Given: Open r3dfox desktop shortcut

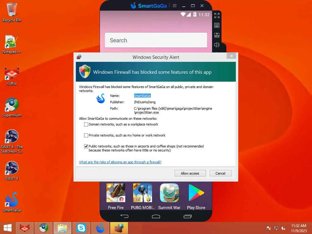Looking at the screenshot, I should click(x=12, y=76).
